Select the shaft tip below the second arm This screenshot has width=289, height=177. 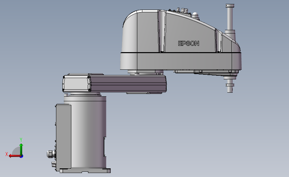(230, 86)
